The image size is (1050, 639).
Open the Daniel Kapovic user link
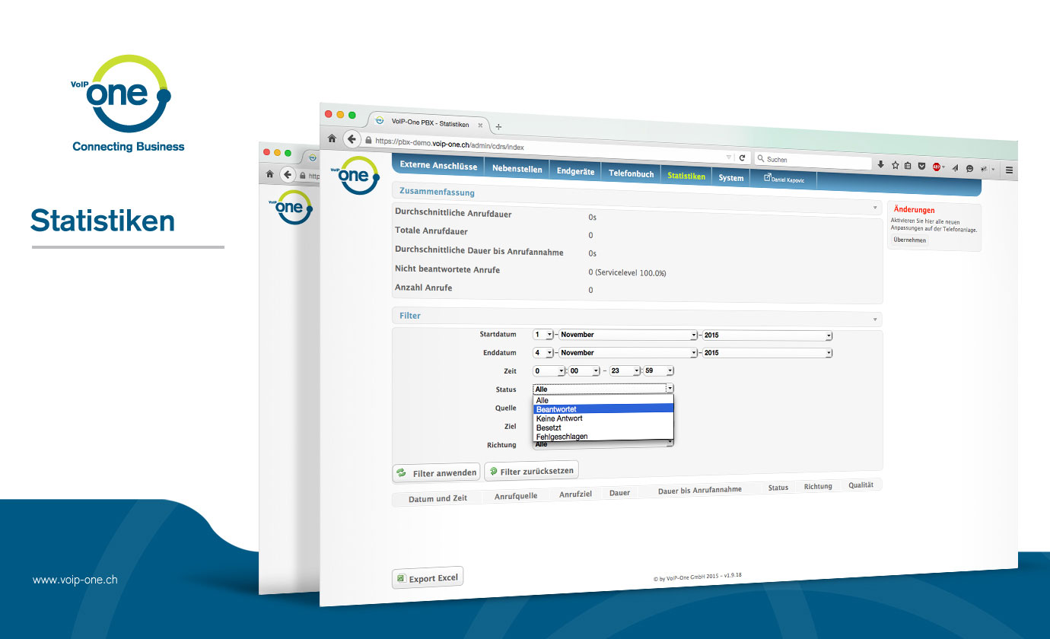tap(784, 180)
